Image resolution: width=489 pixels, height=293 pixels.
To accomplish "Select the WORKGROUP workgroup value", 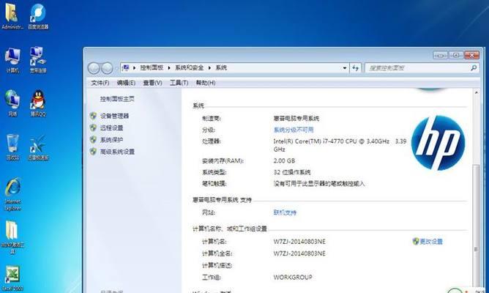I will click(293, 278).
